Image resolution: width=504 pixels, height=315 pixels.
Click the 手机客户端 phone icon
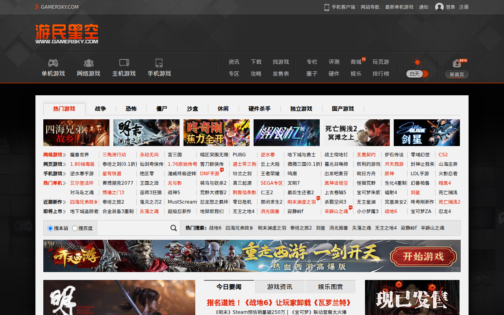326,7
